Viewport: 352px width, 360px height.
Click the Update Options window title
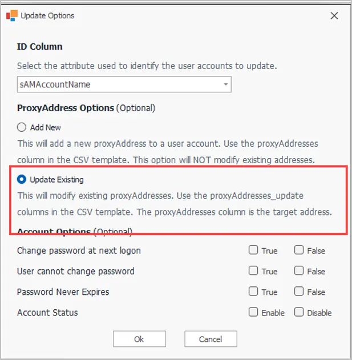[47, 15]
